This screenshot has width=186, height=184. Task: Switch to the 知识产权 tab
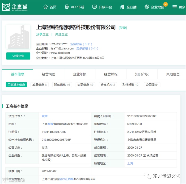pos(142,74)
